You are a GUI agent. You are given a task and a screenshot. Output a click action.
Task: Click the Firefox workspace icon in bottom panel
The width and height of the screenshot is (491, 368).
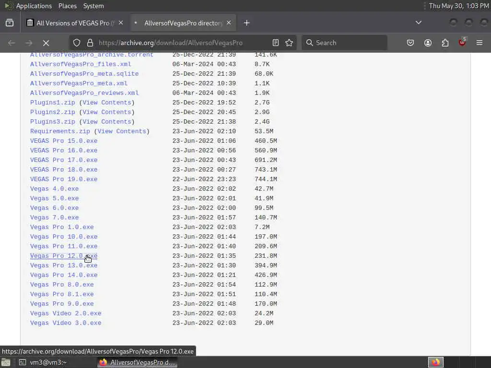(435, 362)
